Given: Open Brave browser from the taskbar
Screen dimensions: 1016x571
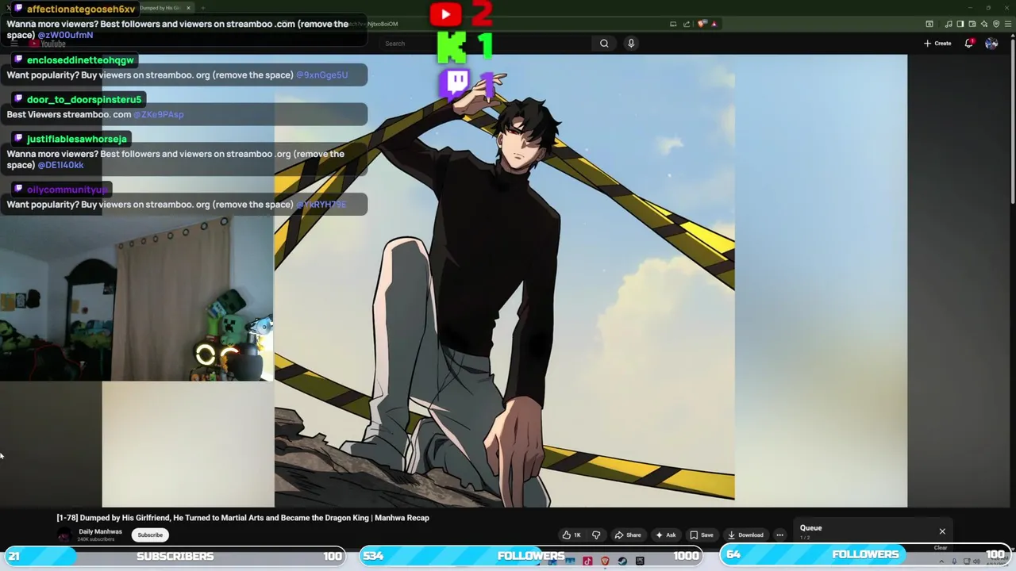Looking at the screenshot, I should [605, 561].
